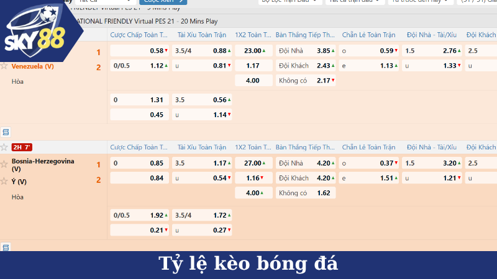The height and width of the screenshot is (279, 497).
Task: Click Hòa label under Ý (V)
Action: coord(17,197)
